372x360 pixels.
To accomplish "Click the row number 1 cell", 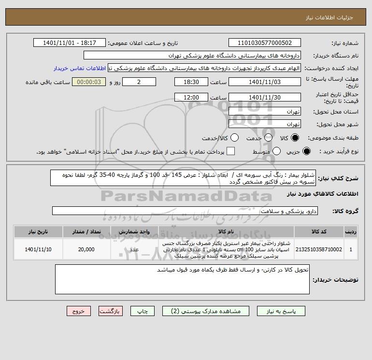I will coord(351,249).
